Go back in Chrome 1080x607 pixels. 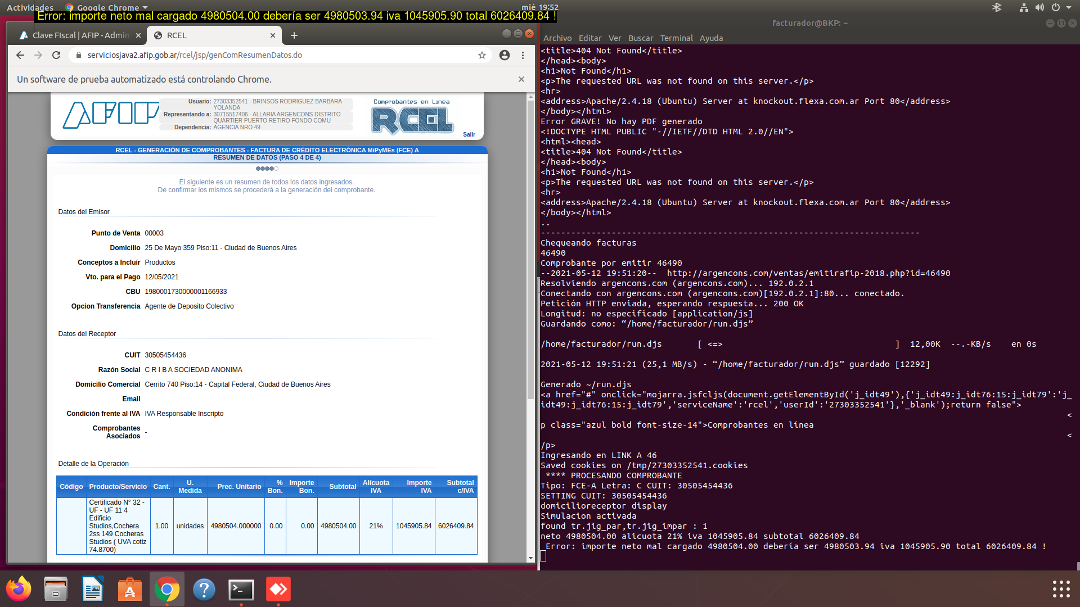[x=20, y=55]
